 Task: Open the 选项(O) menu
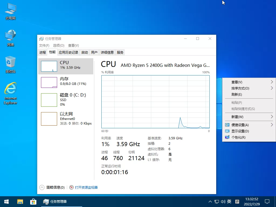pos(58,45)
